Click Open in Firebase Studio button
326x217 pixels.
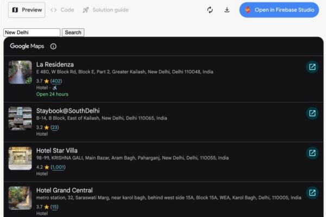coord(279,10)
